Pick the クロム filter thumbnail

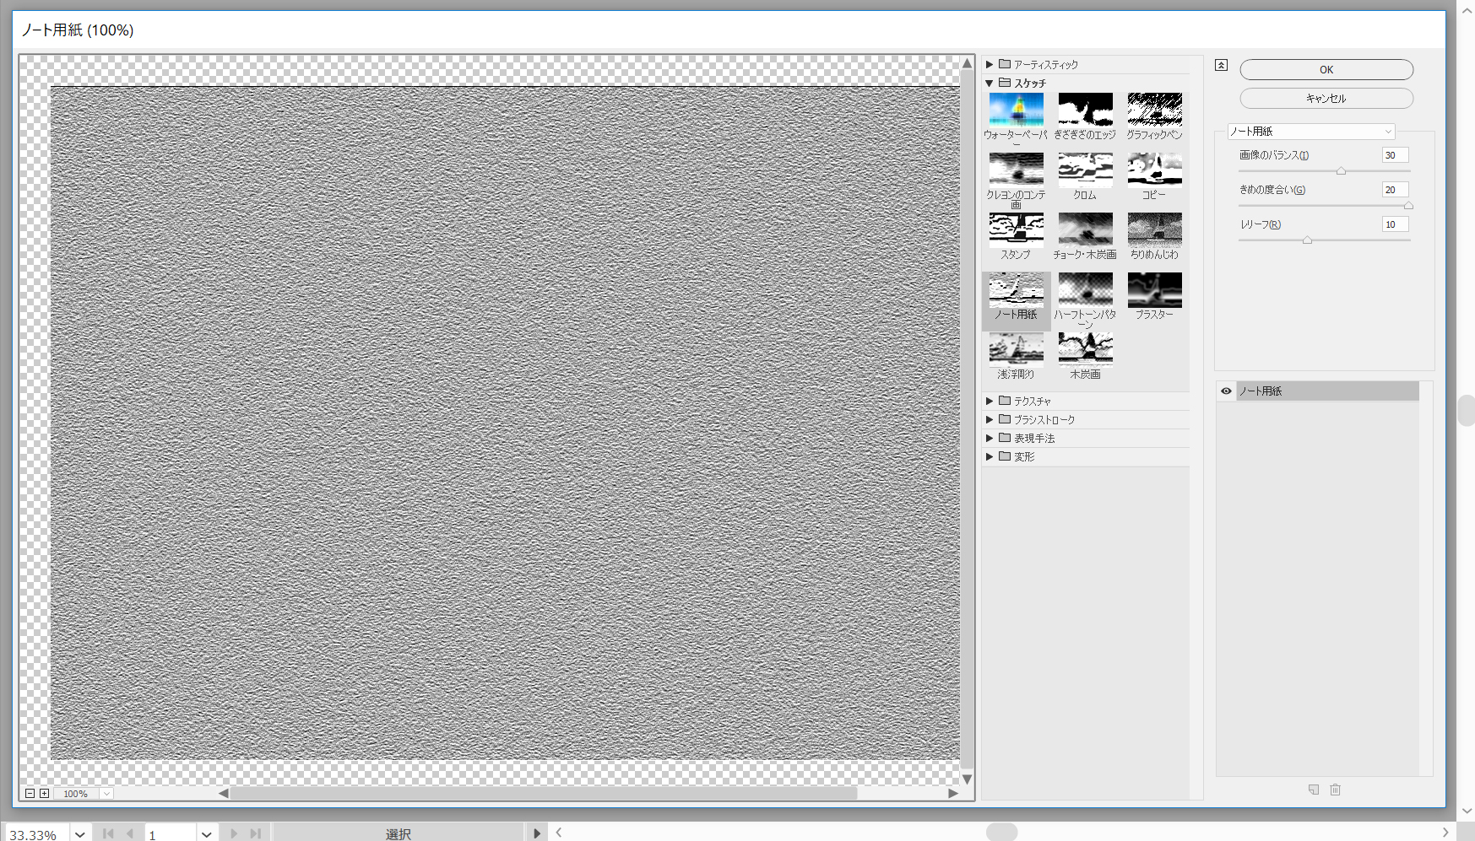point(1085,170)
